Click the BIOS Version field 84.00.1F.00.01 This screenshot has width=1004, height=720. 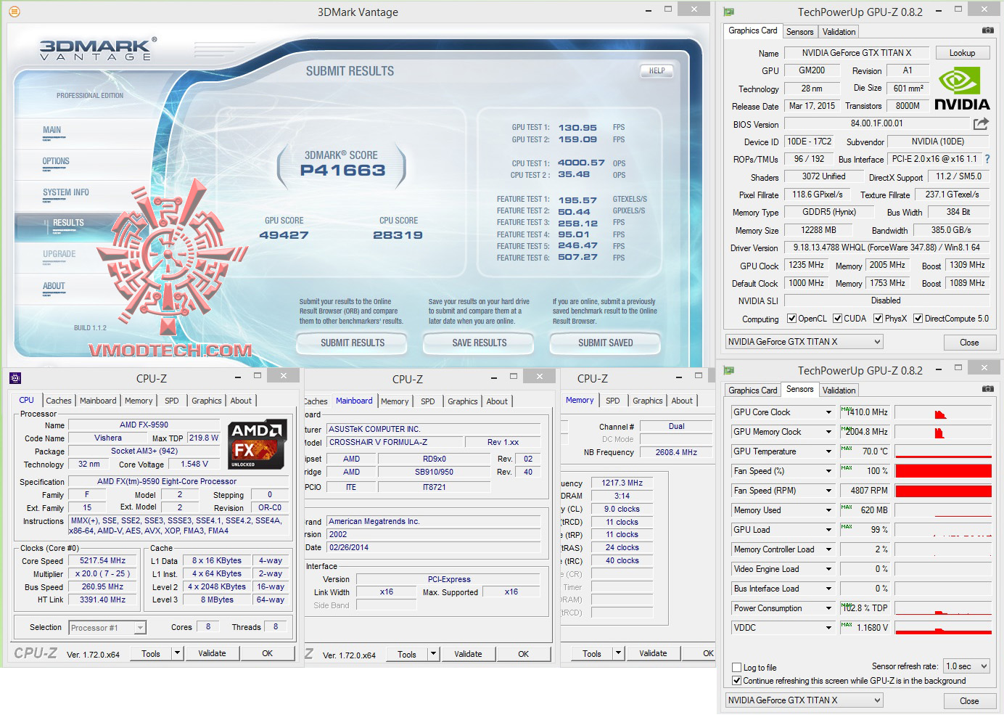(x=876, y=124)
